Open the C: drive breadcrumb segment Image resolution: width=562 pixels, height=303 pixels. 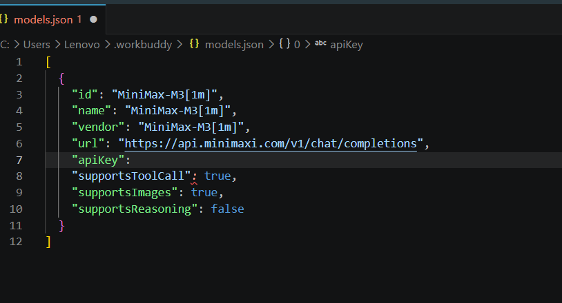(5, 45)
